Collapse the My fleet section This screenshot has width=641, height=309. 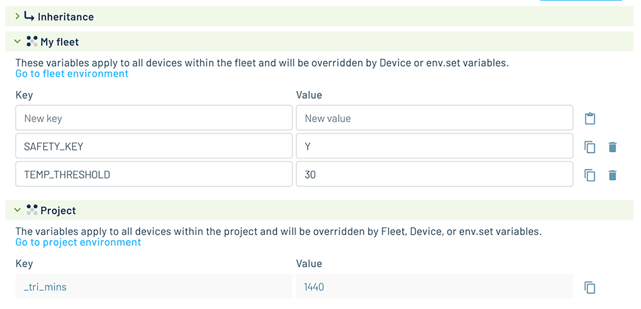(17, 41)
